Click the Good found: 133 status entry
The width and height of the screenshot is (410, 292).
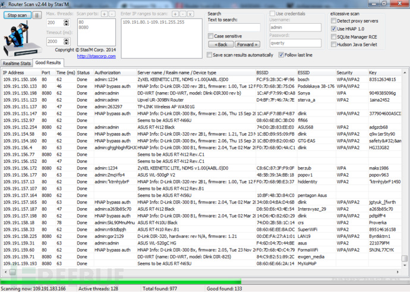coord(225,289)
